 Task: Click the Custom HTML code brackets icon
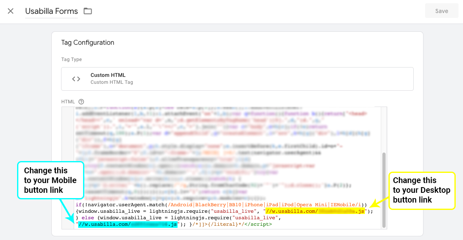[76, 79]
